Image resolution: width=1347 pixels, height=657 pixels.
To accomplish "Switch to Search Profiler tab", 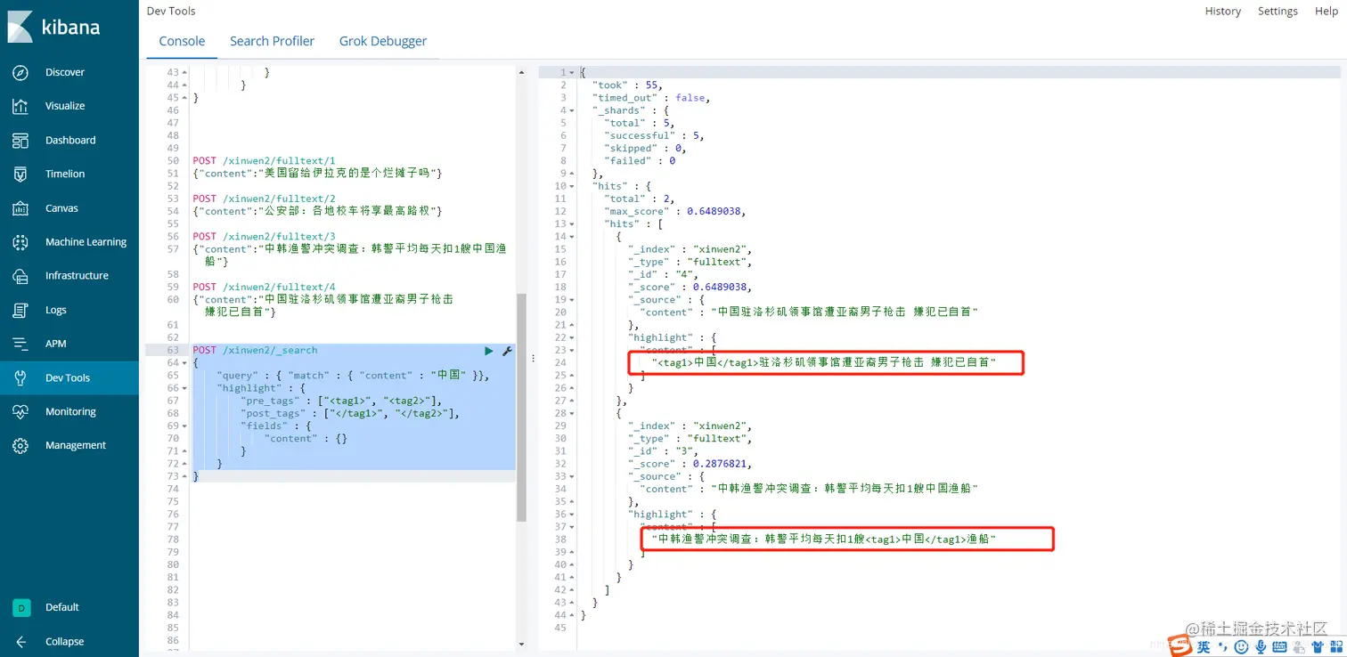I will [x=272, y=41].
